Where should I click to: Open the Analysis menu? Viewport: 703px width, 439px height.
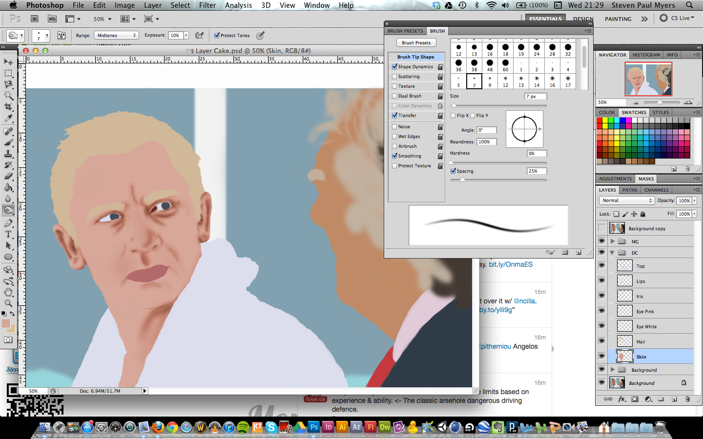[238, 5]
